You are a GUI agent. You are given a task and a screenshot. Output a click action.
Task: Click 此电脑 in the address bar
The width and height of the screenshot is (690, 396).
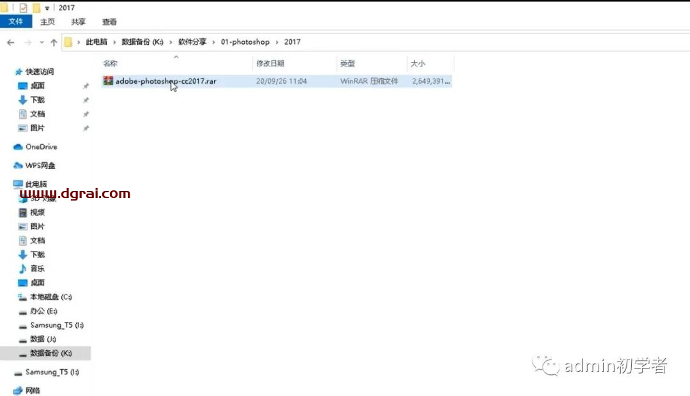(x=96, y=42)
